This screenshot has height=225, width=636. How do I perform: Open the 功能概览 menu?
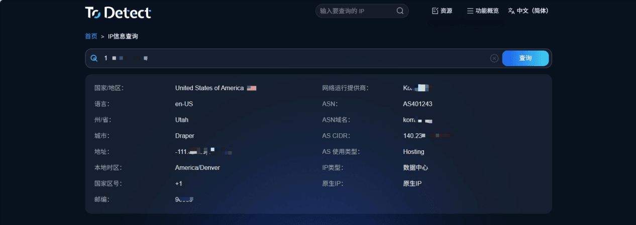[x=482, y=11]
